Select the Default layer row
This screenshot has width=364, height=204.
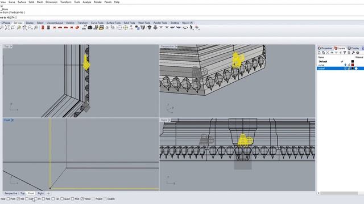coord(340,62)
